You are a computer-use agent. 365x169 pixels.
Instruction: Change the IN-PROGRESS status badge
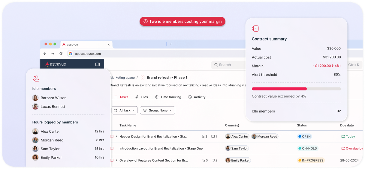(311, 160)
